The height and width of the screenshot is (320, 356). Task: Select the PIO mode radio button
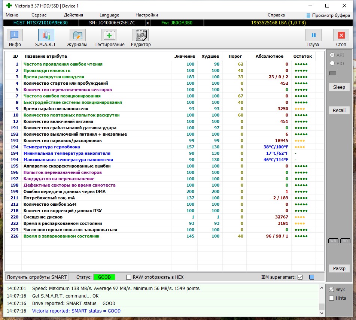pos(332,63)
